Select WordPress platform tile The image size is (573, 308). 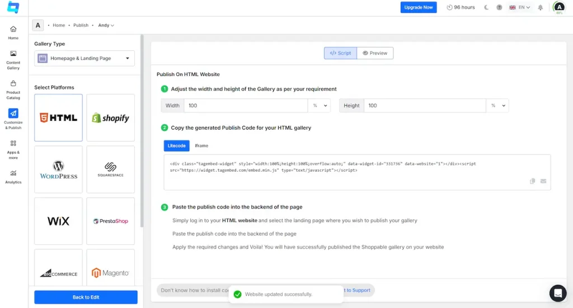[x=58, y=169]
